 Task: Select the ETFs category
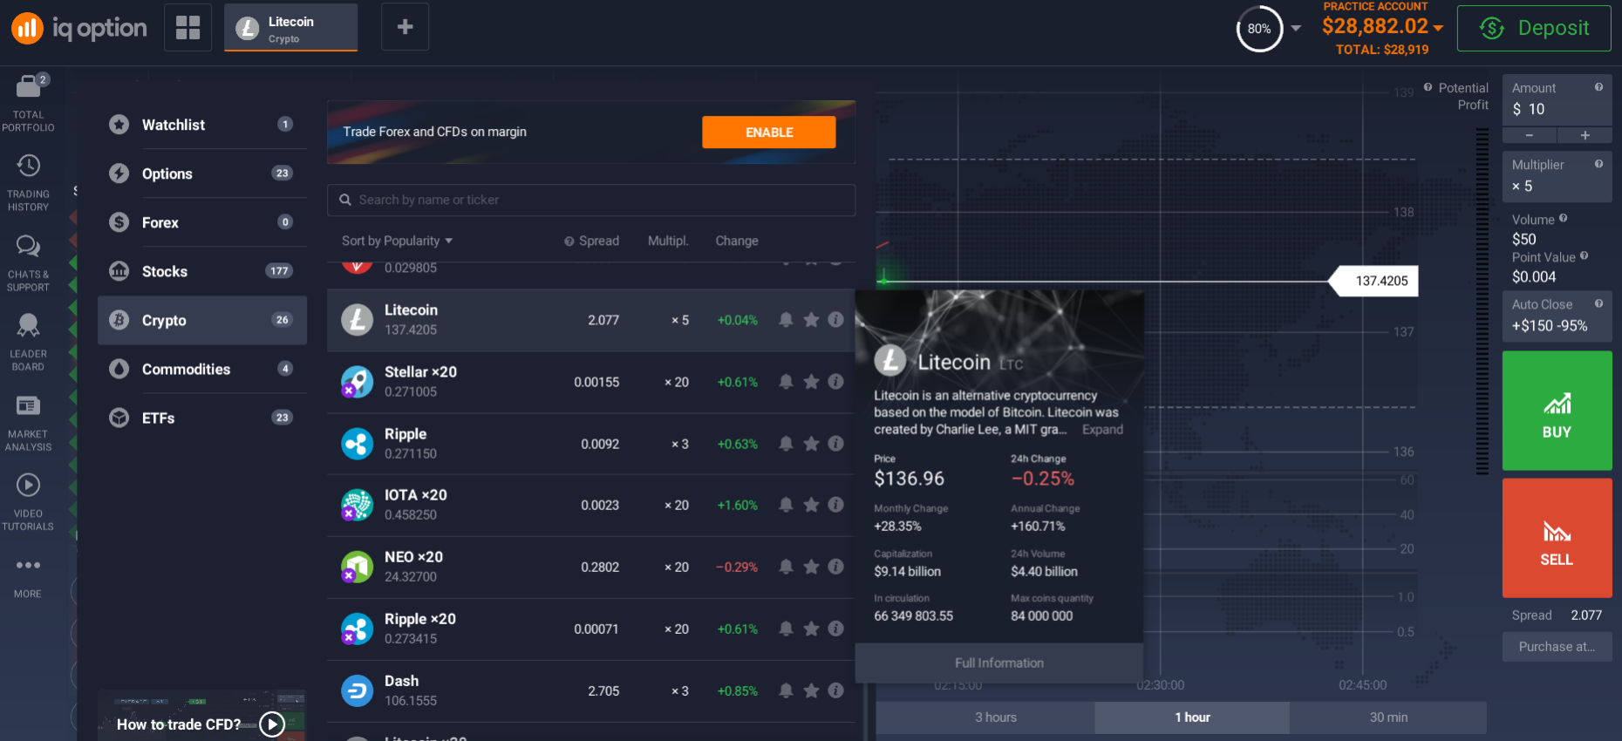202,418
